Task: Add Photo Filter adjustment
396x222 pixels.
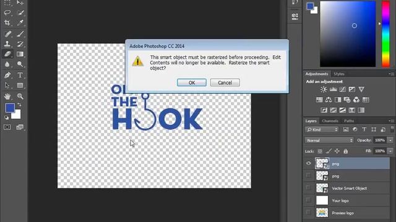Action: click(x=347, y=100)
